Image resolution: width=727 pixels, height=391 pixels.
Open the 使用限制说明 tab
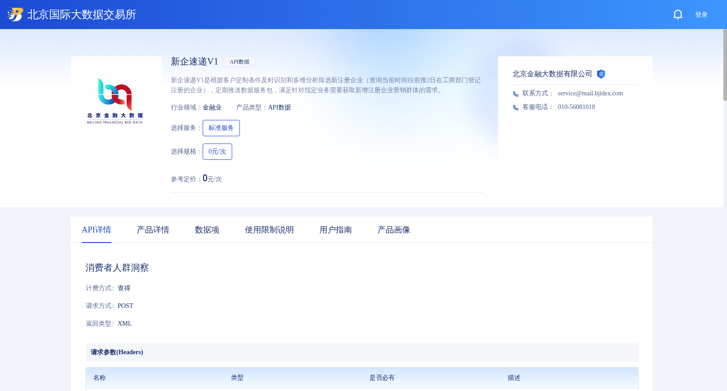pos(269,230)
